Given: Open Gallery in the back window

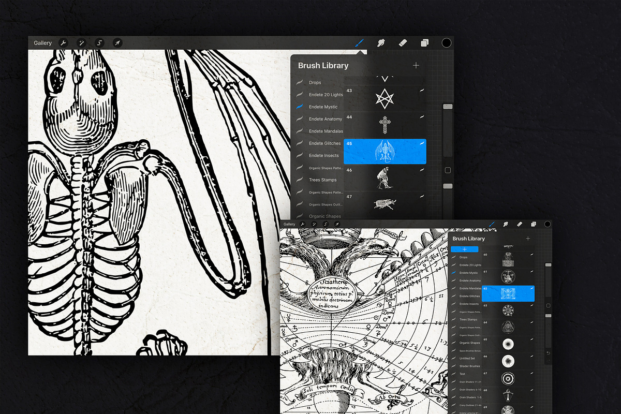Looking at the screenshot, I should [x=42, y=43].
